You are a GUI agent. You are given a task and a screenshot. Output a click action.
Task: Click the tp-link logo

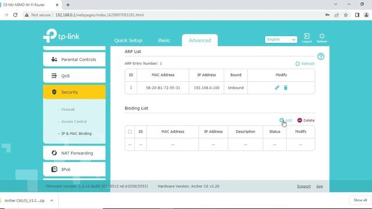tap(61, 36)
